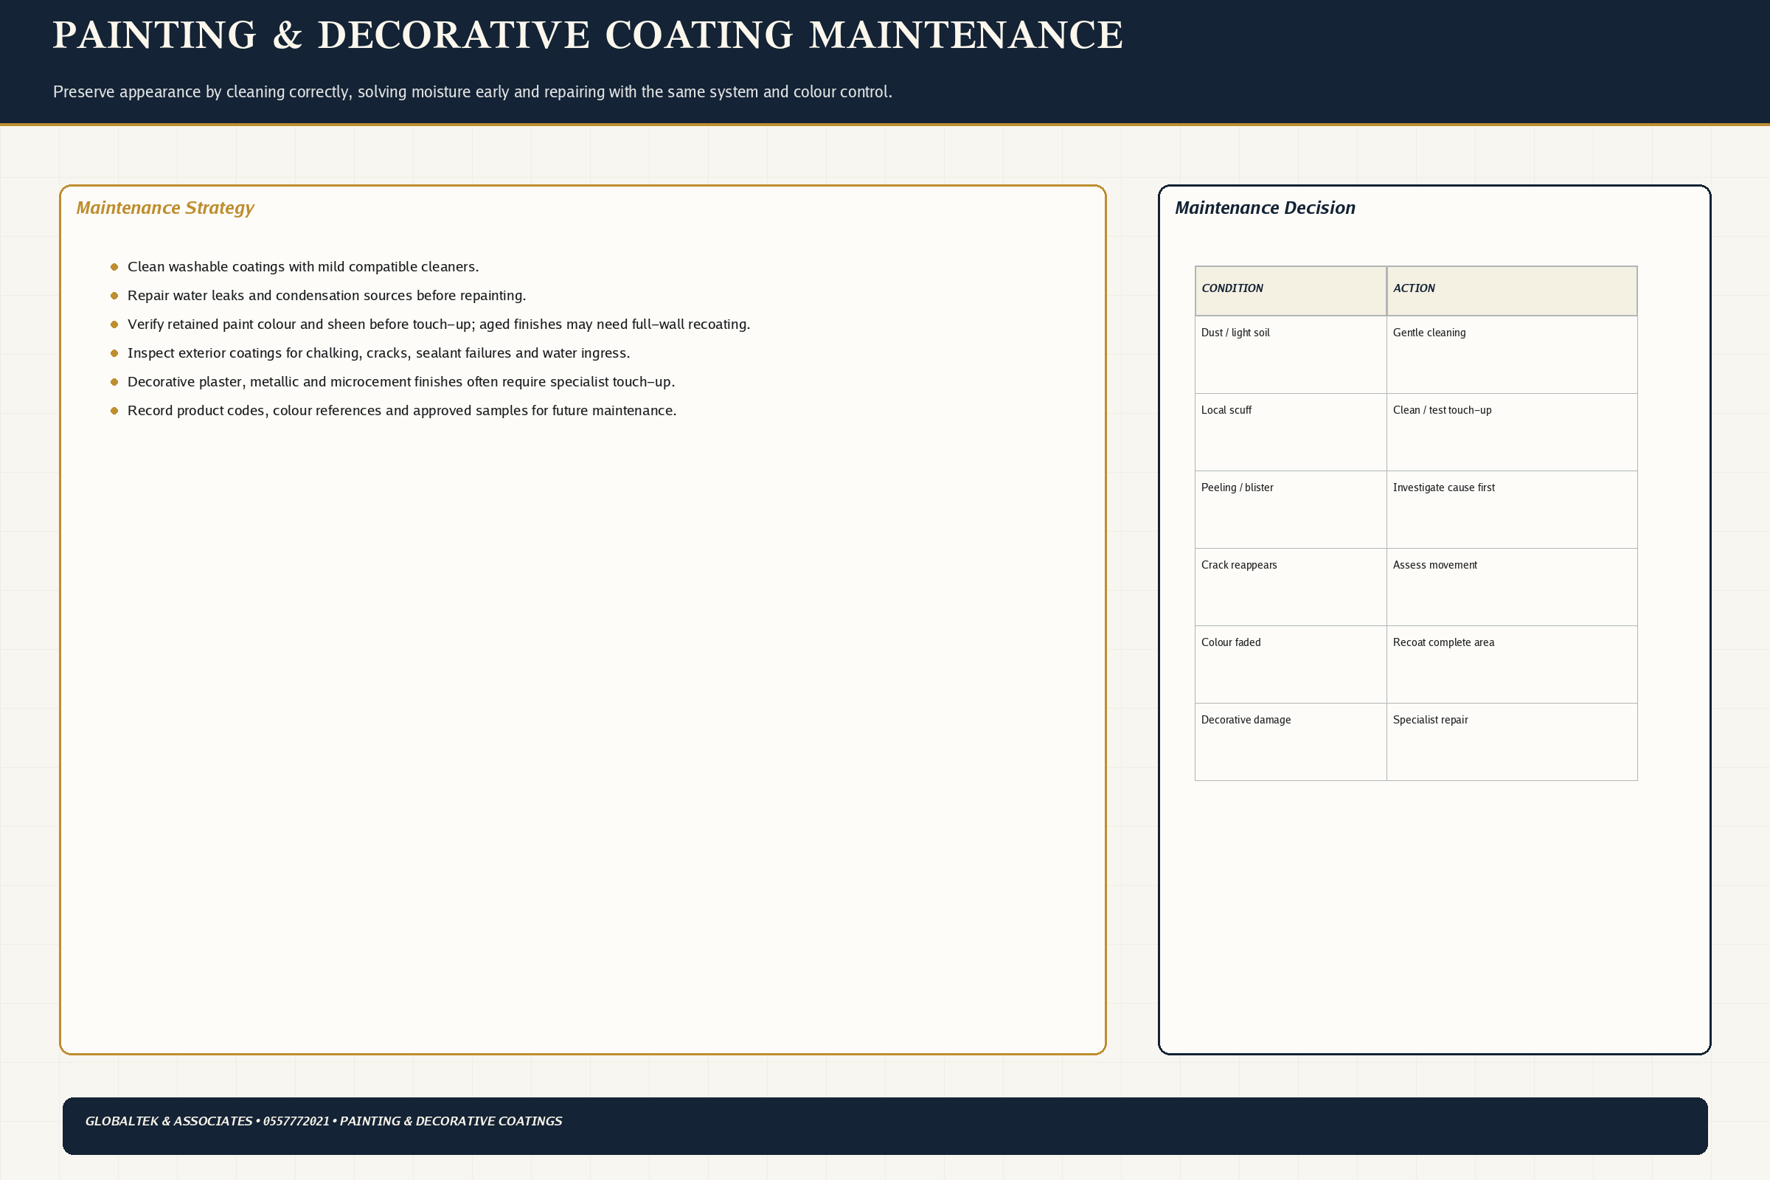Select the 'Dust / light soil' cell
Screen dimensions: 1770x1180
click(1291, 355)
